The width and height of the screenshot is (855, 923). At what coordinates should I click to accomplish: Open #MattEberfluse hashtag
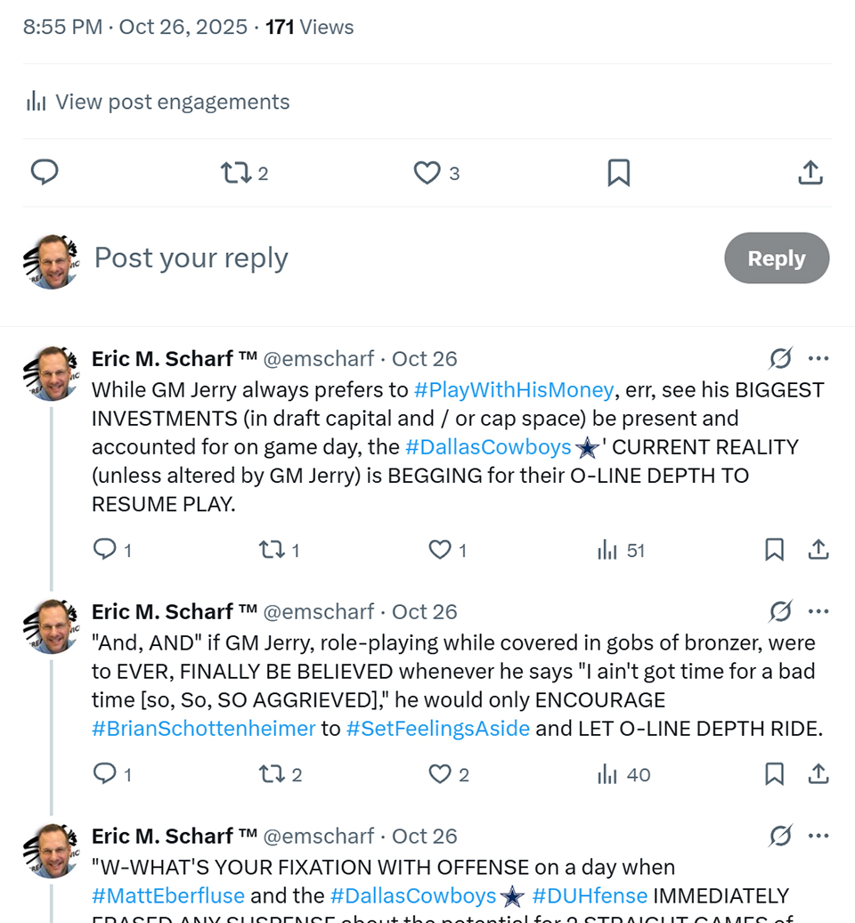[169, 895]
